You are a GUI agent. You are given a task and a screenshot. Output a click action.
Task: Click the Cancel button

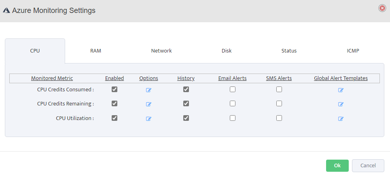click(x=368, y=166)
